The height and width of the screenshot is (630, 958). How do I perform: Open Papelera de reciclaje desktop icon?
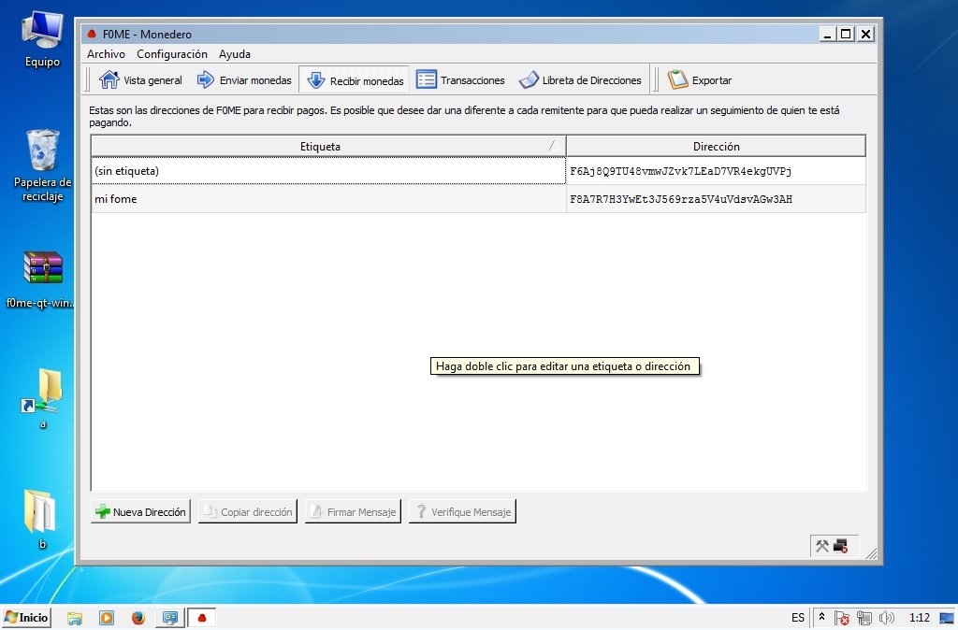pyautogui.click(x=42, y=165)
